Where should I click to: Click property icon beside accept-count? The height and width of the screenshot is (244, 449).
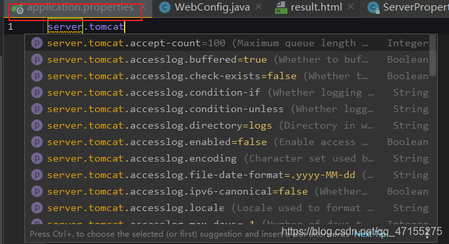(x=37, y=43)
